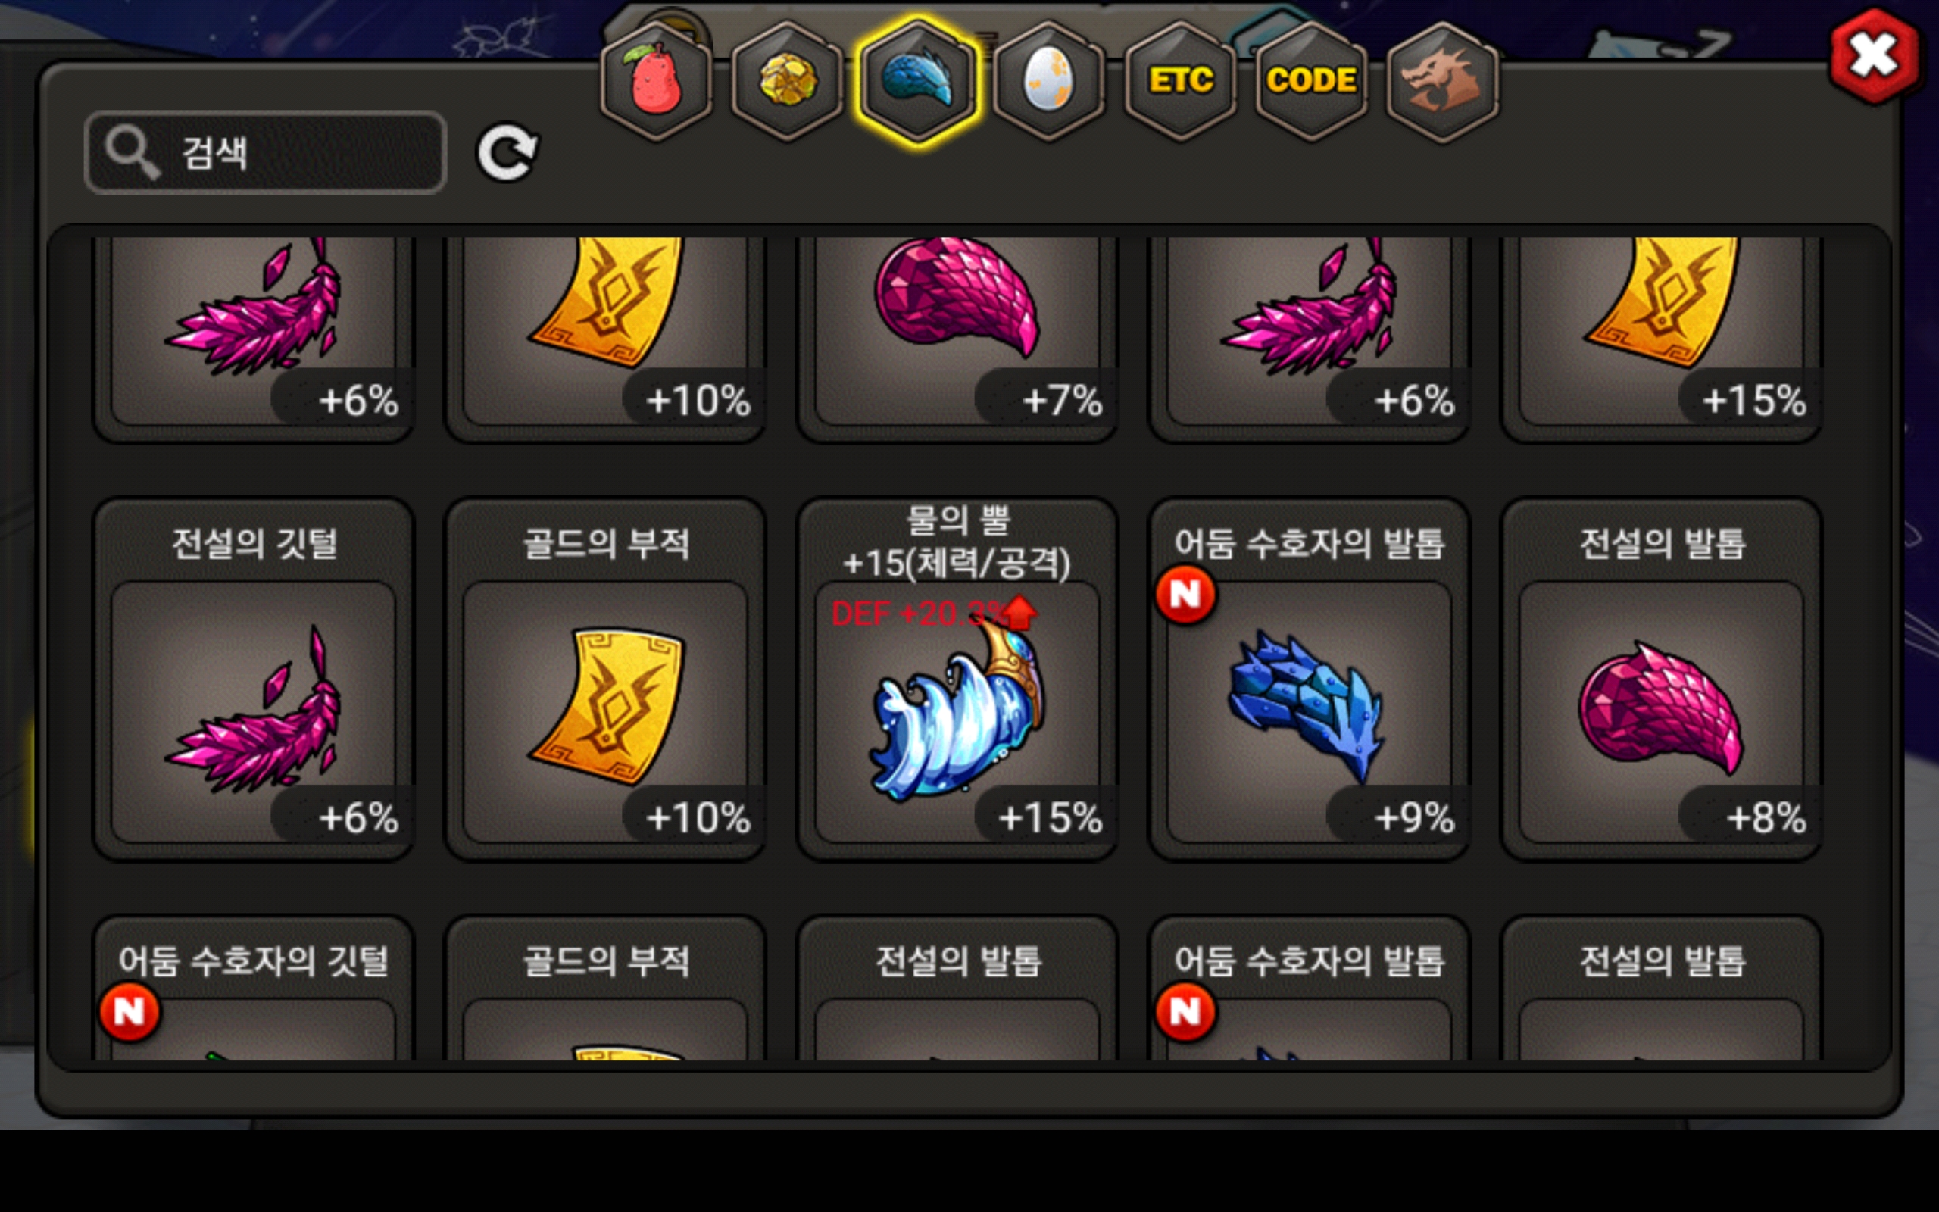Click the refresh arrow icon
The width and height of the screenshot is (1939, 1212).
tap(507, 151)
